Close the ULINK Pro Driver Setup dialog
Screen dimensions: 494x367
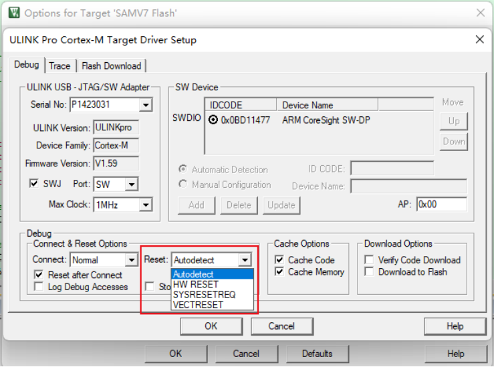click(479, 39)
